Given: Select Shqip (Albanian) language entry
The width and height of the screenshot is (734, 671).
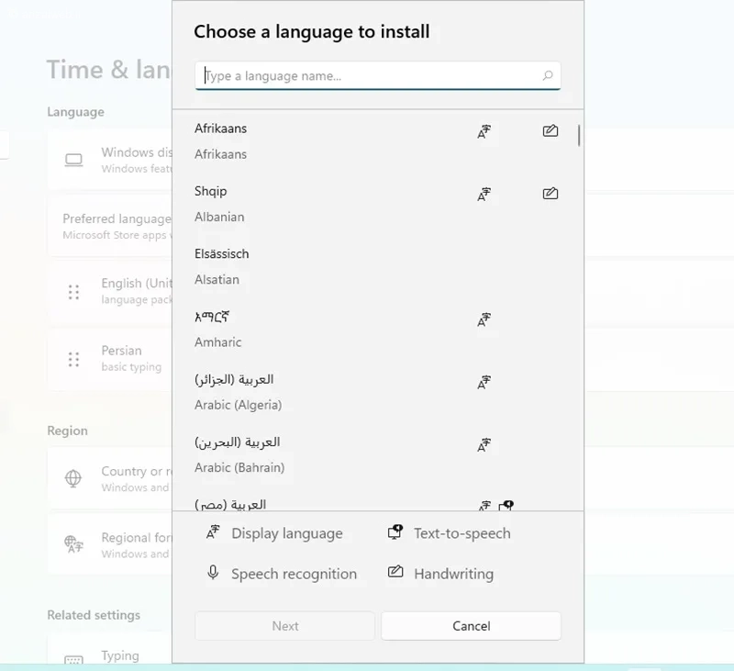Looking at the screenshot, I should click(377, 204).
